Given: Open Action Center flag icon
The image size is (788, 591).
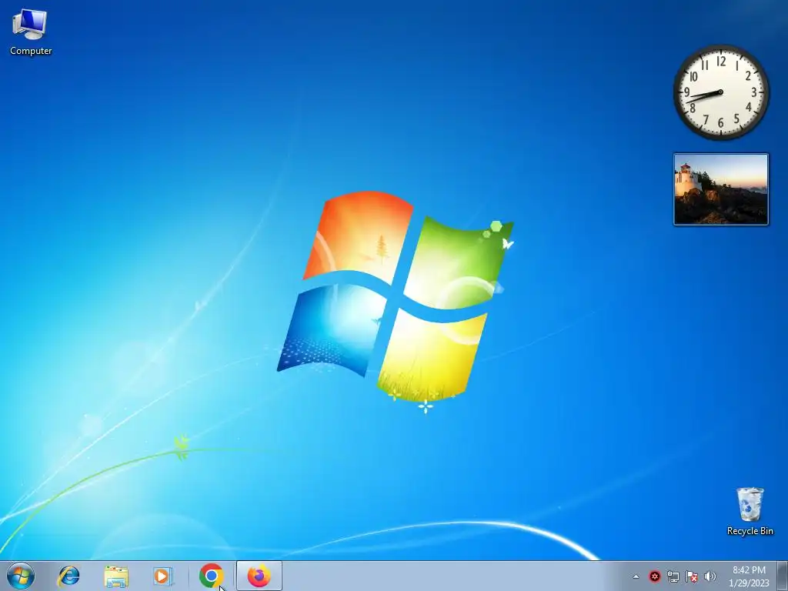Looking at the screenshot, I should click(x=692, y=576).
